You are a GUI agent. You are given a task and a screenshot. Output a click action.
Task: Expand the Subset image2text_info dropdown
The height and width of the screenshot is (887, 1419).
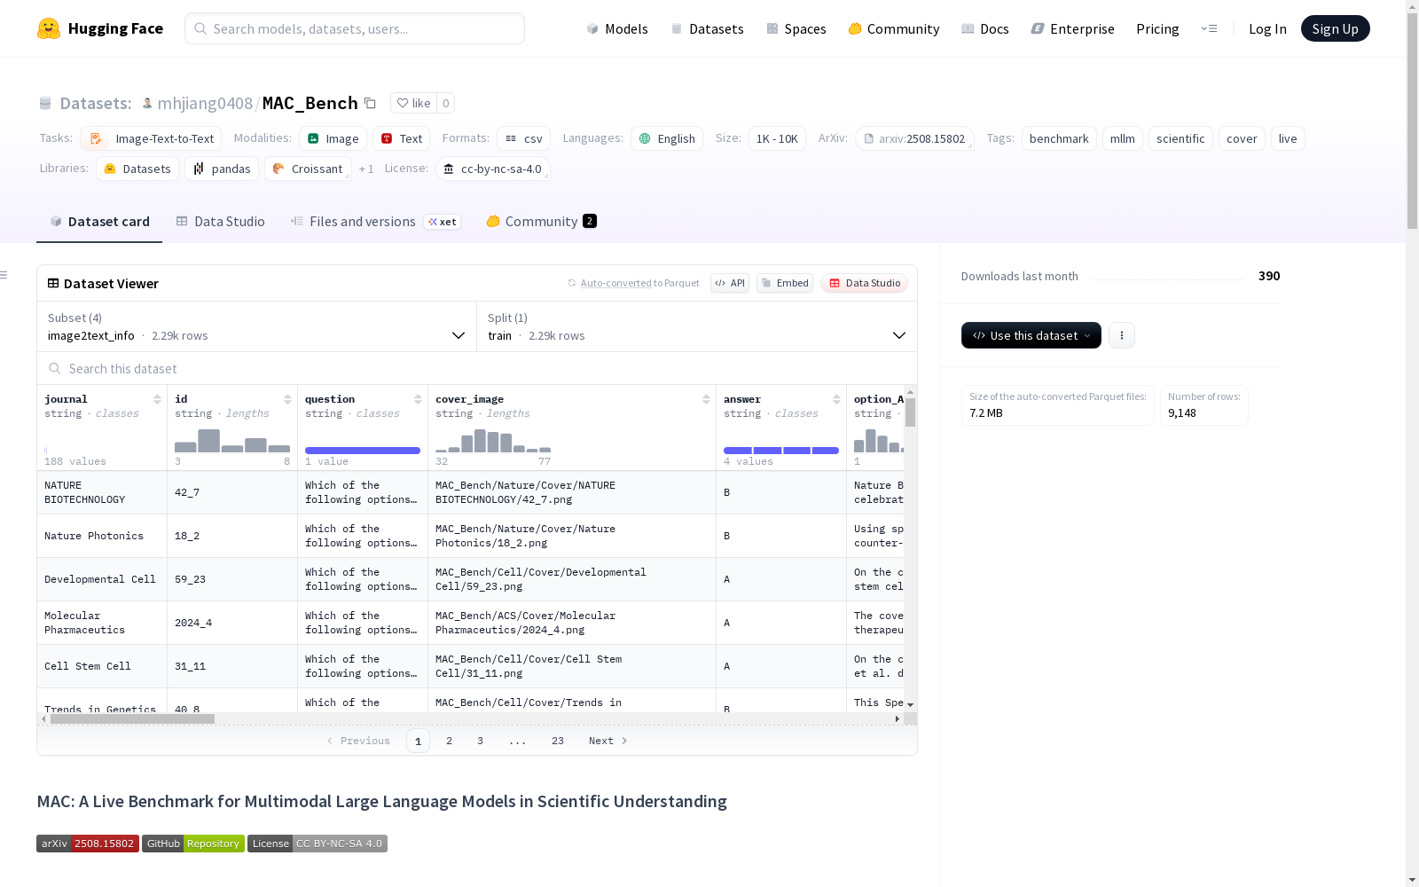tap(256, 326)
